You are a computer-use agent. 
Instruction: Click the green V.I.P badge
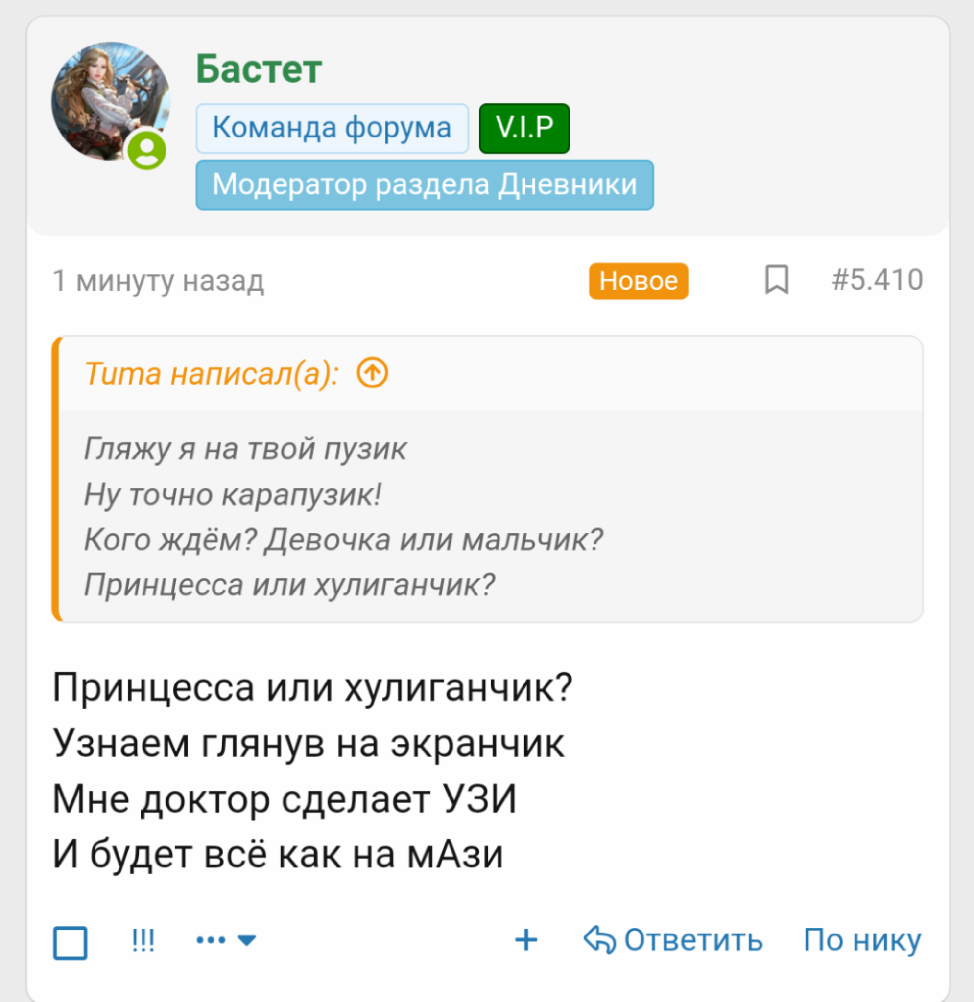(524, 128)
